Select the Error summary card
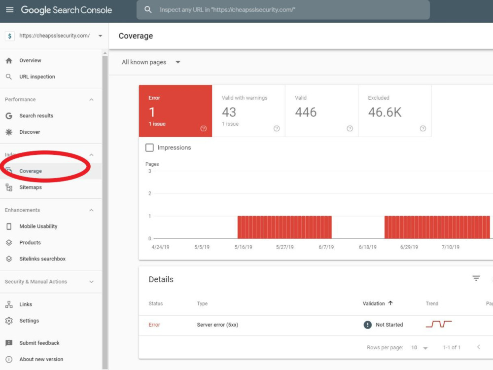 [x=176, y=111]
